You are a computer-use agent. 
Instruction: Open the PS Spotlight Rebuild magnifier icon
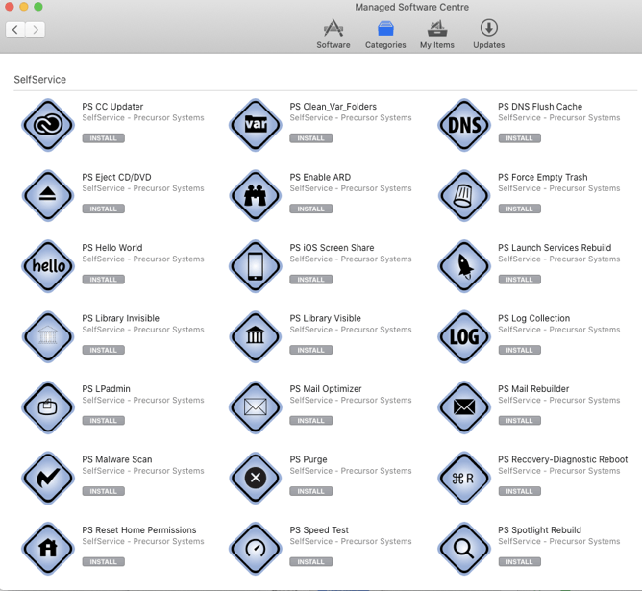(x=464, y=549)
